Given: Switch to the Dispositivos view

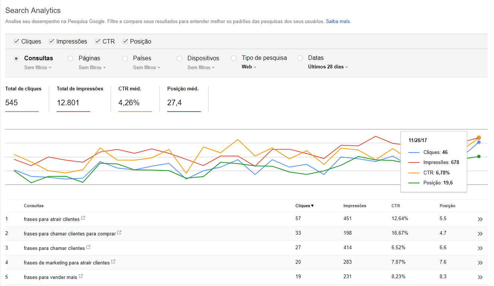Looking at the screenshot, I should (x=179, y=58).
